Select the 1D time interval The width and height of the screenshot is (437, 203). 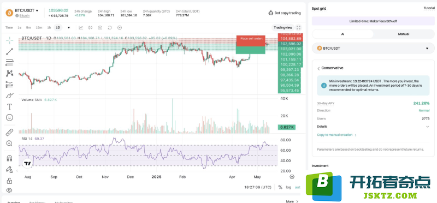(x=58, y=28)
